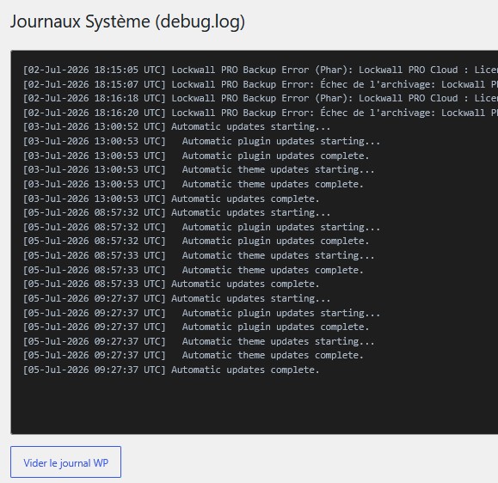498x483 pixels.
Task: Select 03-Jul-2026 13:00:53 plugin updates starting line
Action: pos(201,141)
